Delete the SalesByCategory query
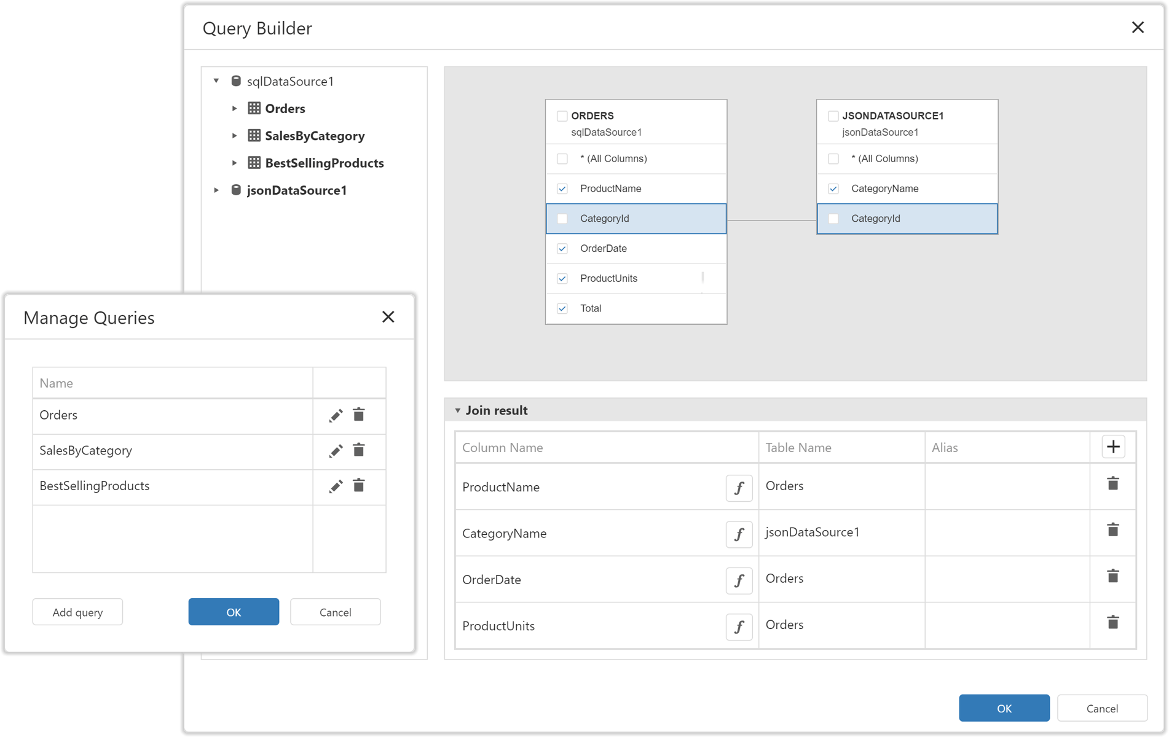 pos(358,451)
